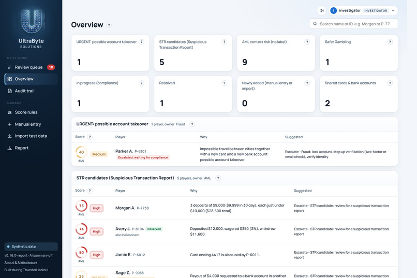This screenshot has height=278, width=417.
Task: Open help on Resolved card
Action: coord(224,83)
